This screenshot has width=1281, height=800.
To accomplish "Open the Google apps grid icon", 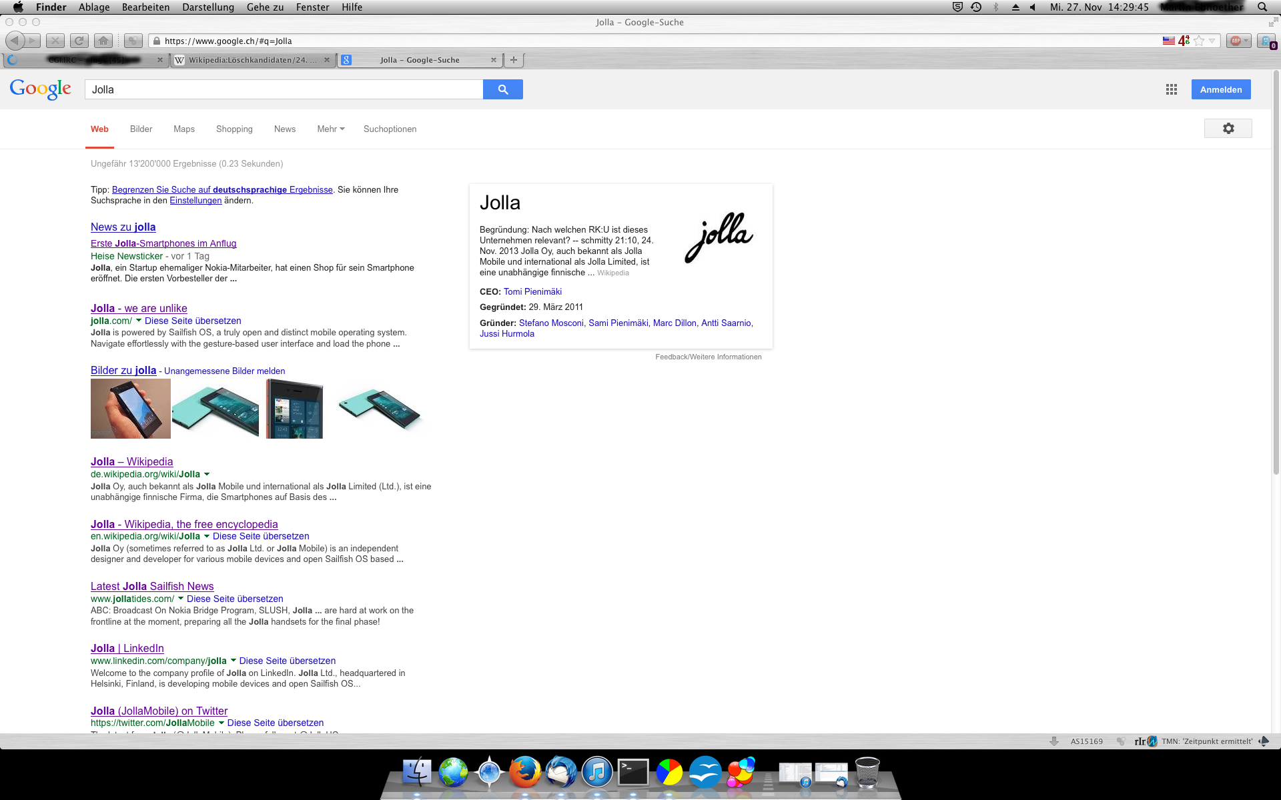I will (x=1172, y=89).
